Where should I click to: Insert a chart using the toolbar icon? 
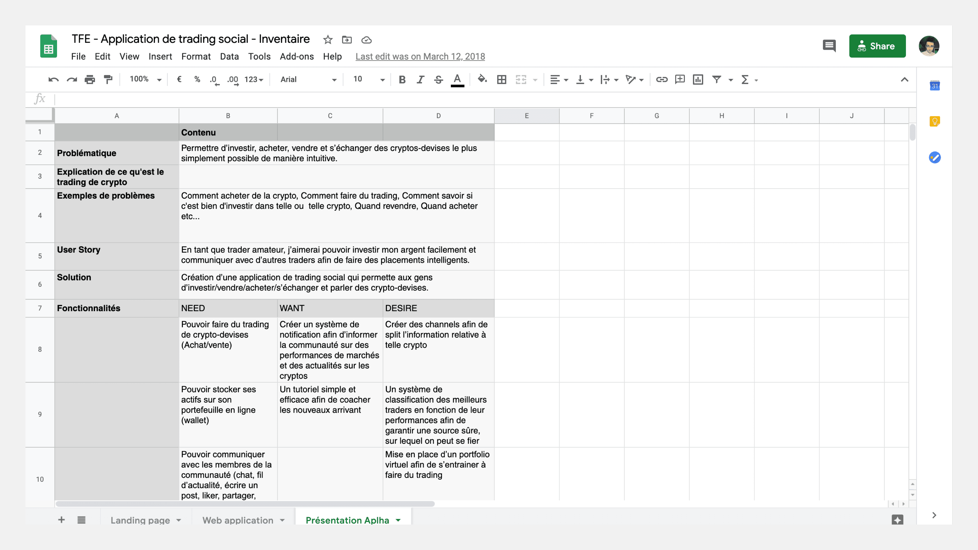pos(698,79)
